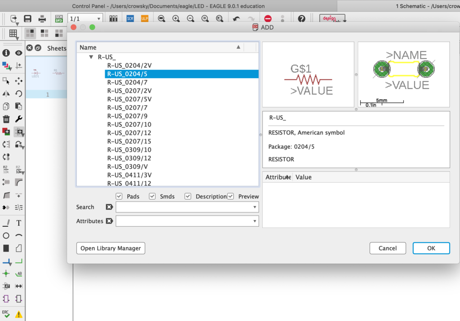The height and width of the screenshot is (321, 460).
Task: Select the Group selection tool
Action: (x=6, y=81)
